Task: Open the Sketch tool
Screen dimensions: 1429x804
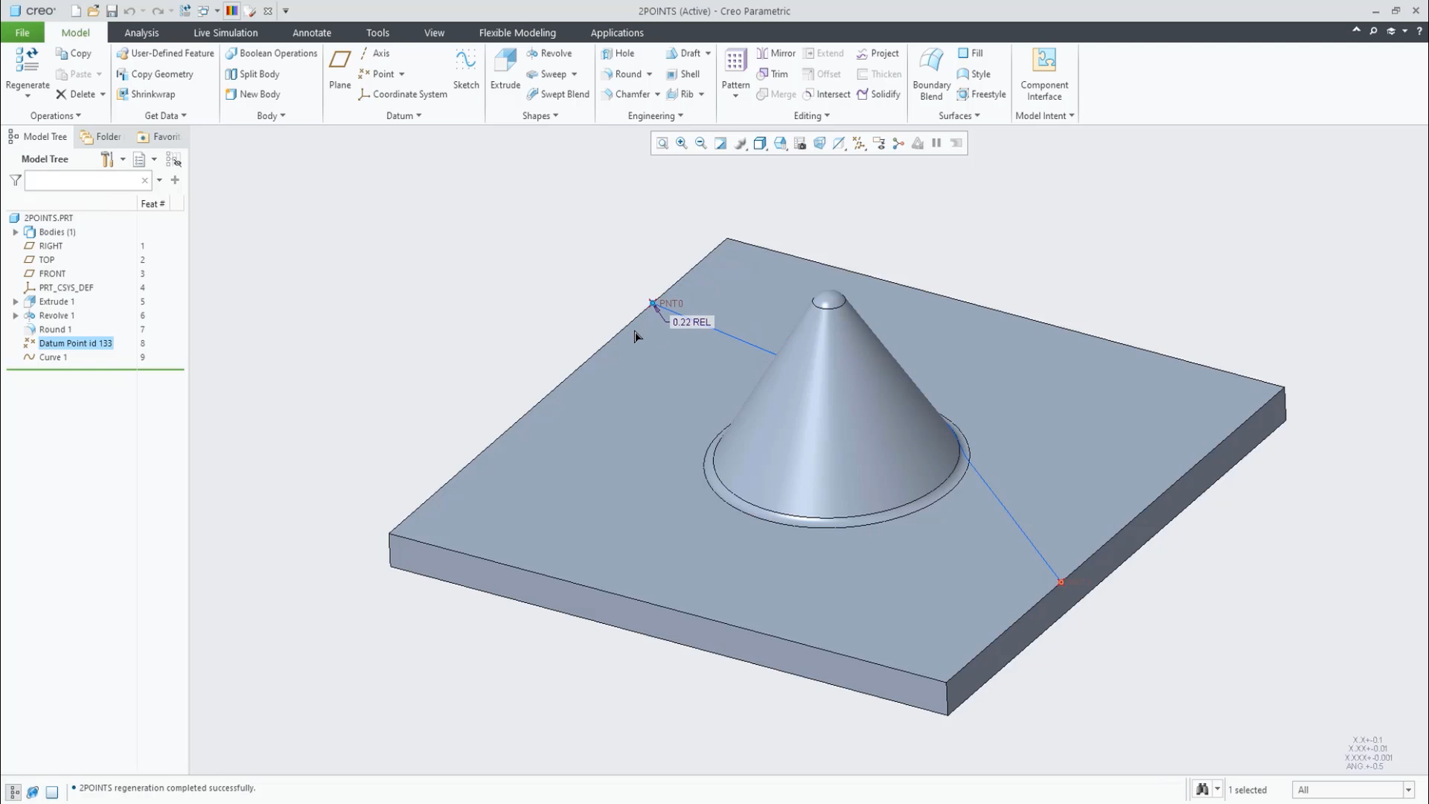Action: pyautogui.click(x=466, y=69)
